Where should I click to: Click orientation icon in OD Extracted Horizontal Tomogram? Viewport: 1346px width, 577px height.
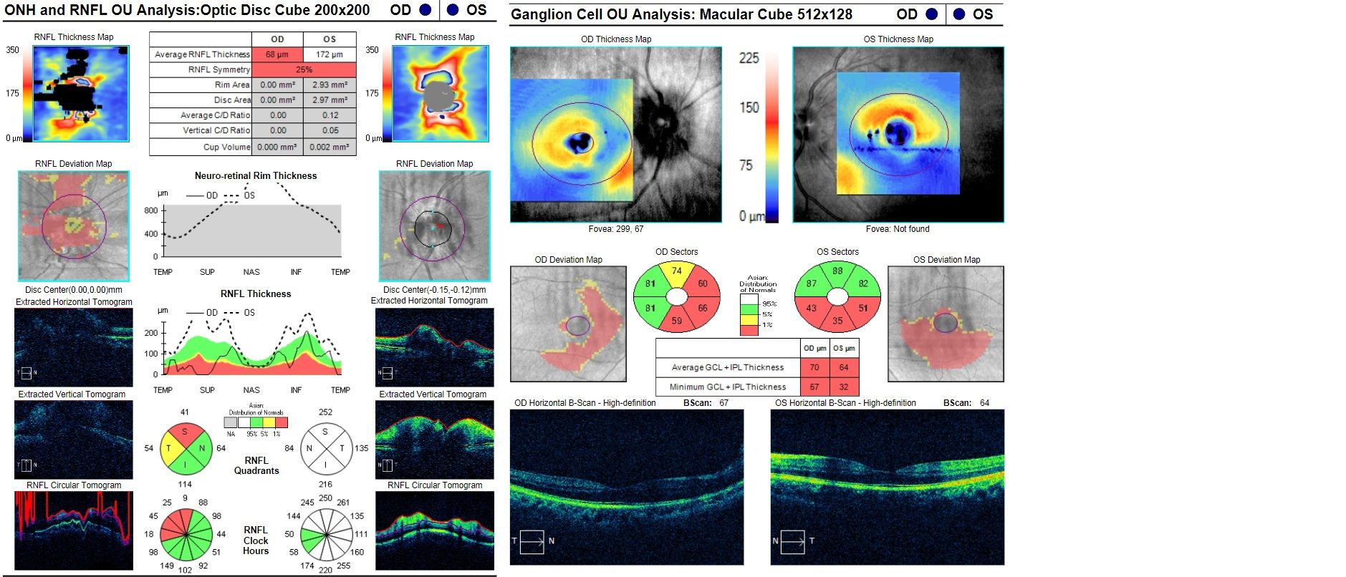pyautogui.click(x=27, y=373)
